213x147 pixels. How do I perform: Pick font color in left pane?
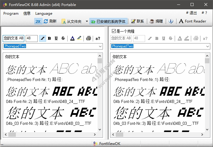72,38
